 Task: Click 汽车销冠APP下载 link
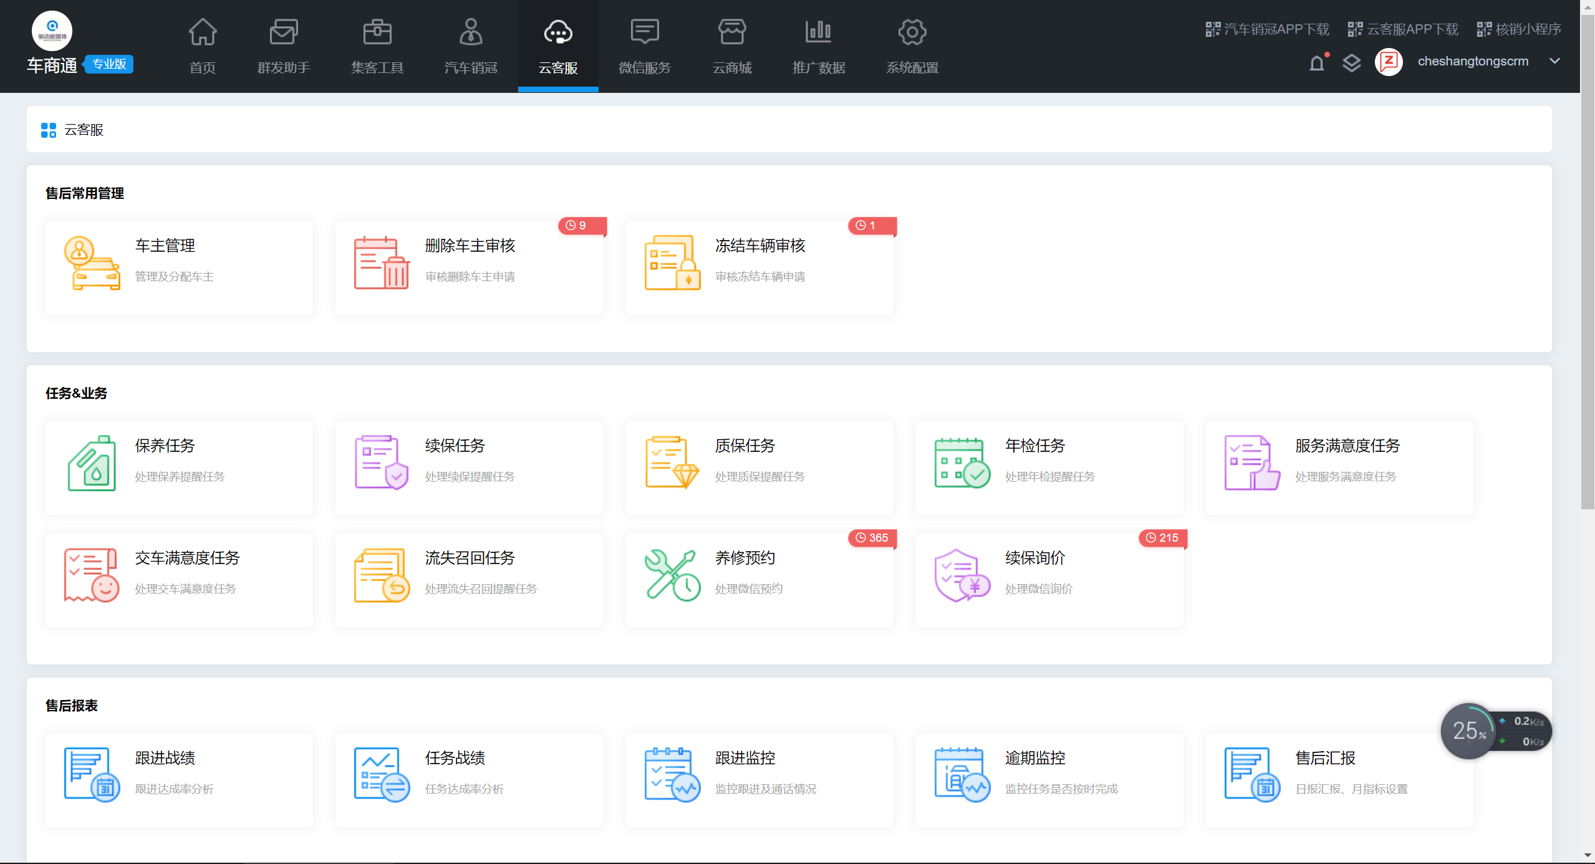pos(1267,29)
